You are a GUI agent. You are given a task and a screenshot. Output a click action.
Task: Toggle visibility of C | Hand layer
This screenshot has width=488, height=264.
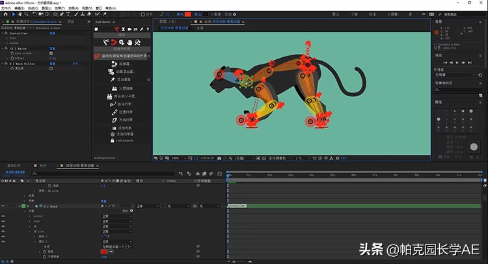(3, 205)
